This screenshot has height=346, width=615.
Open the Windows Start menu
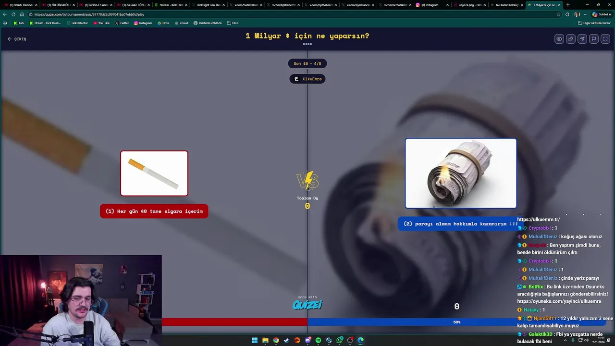[255, 340]
